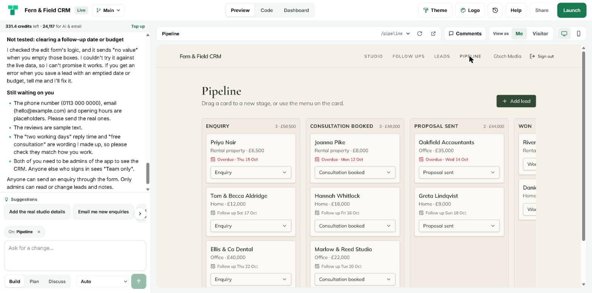This screenshot has width=592, height=293.
Task: Click the green app logo icon
Action: pos(13,10)
